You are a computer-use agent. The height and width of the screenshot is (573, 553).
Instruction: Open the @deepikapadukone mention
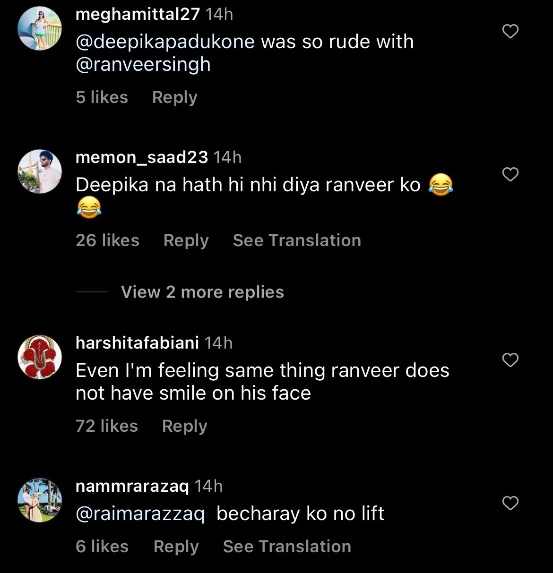click(165, 42)
